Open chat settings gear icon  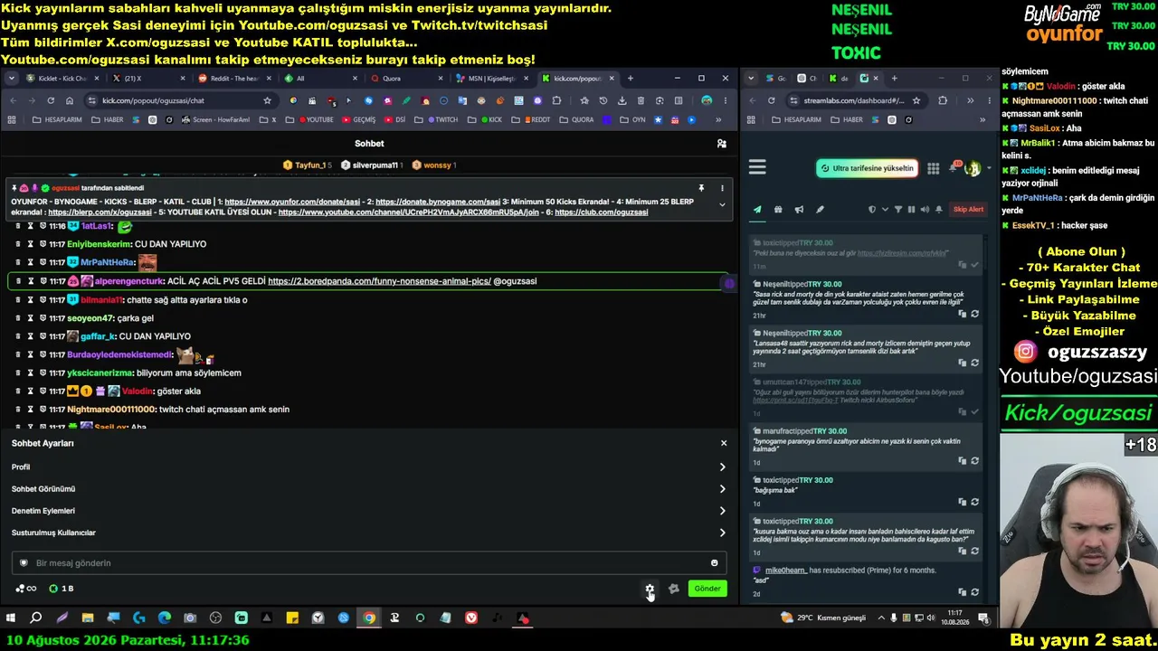(650, 589)
